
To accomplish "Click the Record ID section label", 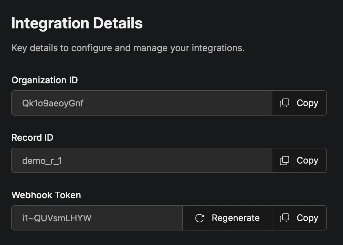I will 32,138.
